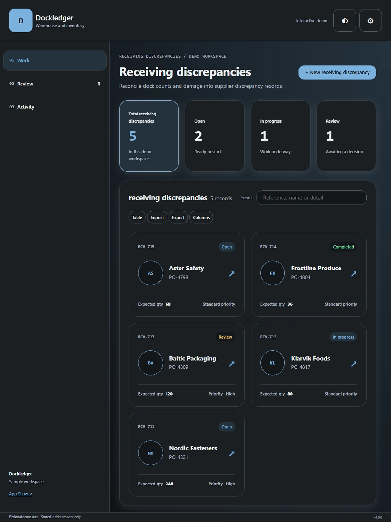Screen dimensions: 391x522
Task: Click the Import button
Action: coord(157,217)
